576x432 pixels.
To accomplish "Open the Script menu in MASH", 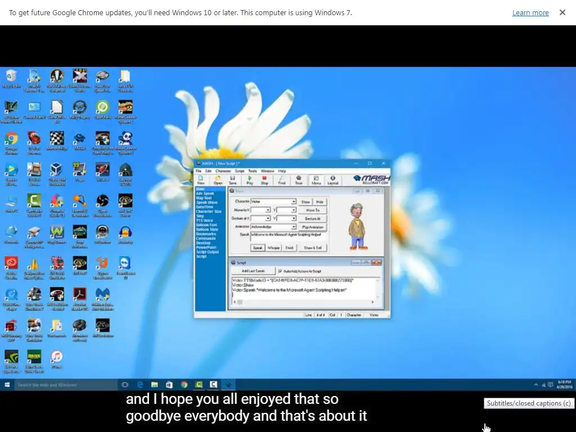I will pos(240,171).
